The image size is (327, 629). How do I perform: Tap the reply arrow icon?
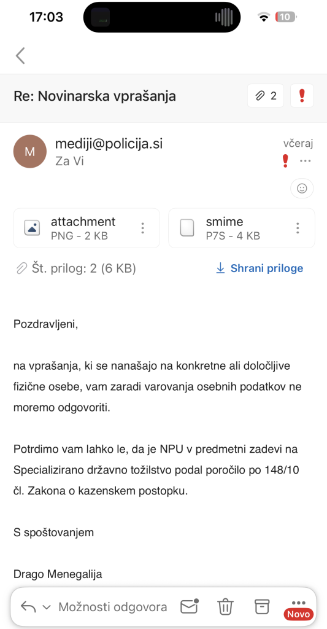coord(28,606)
